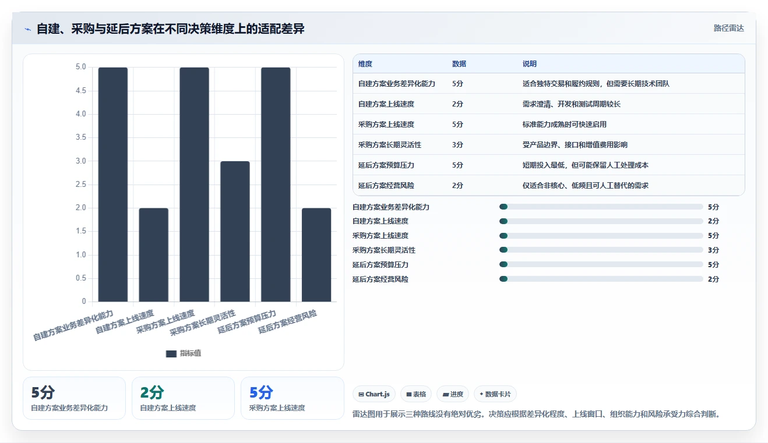Click table cell 采购方案长期灵活性
The height and width of the screenshot is (443, 768).
pos(390,145)
